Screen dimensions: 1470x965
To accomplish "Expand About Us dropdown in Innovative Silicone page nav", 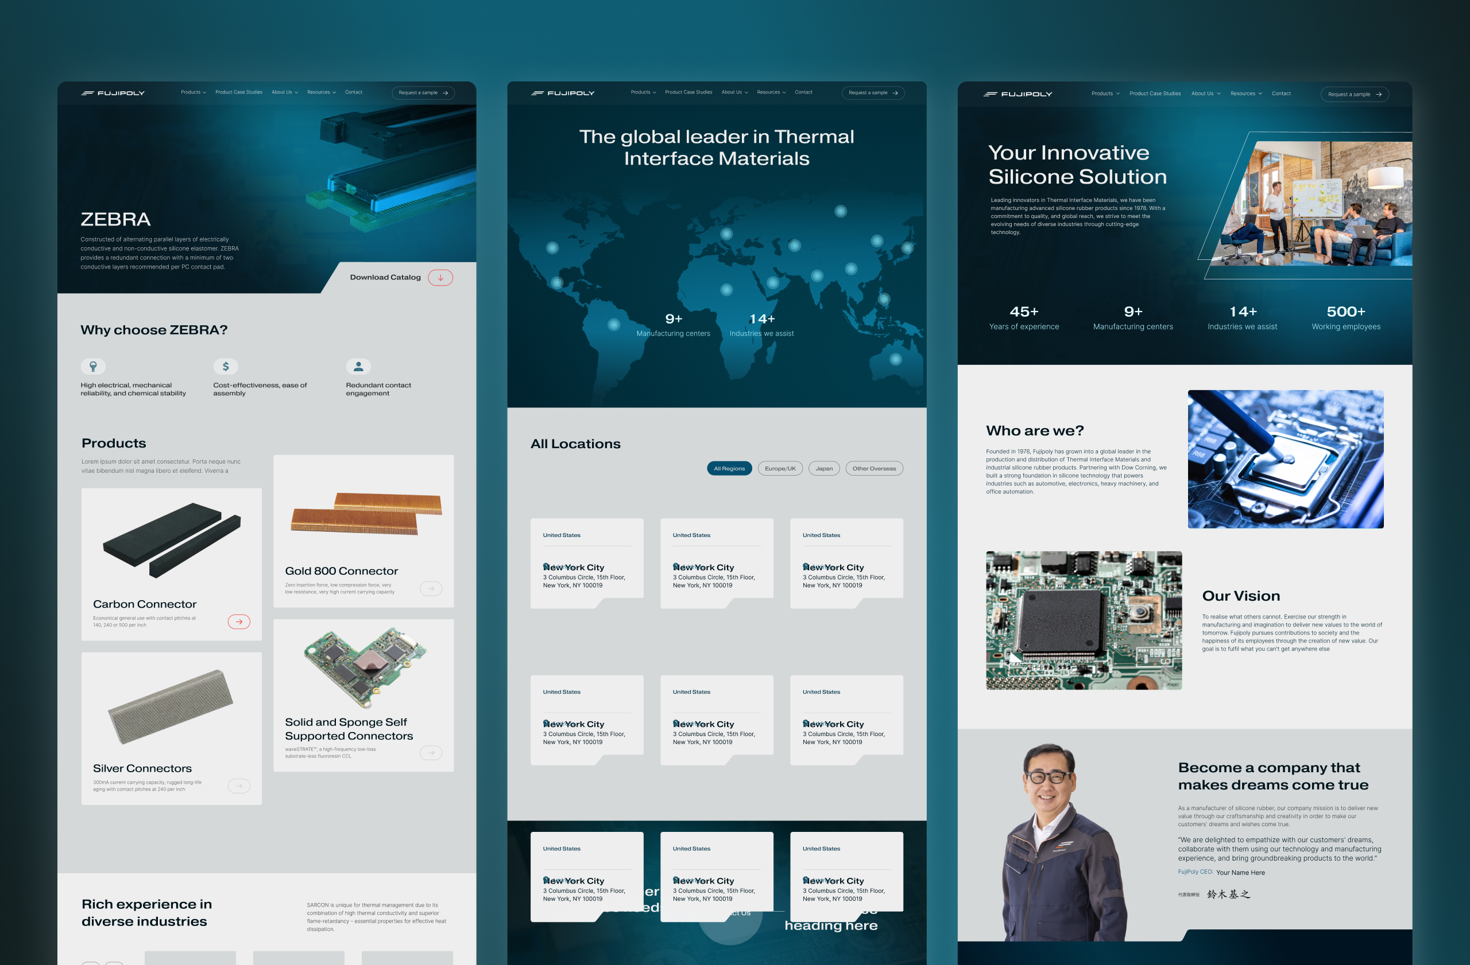I will (x=1206, y=94).
